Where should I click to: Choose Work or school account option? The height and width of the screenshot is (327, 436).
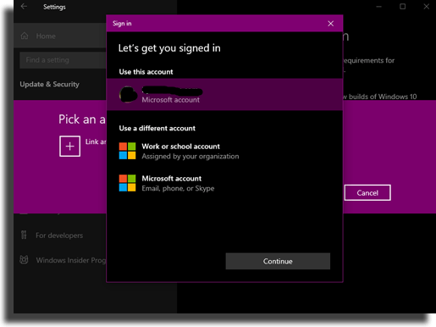[224, 151]
